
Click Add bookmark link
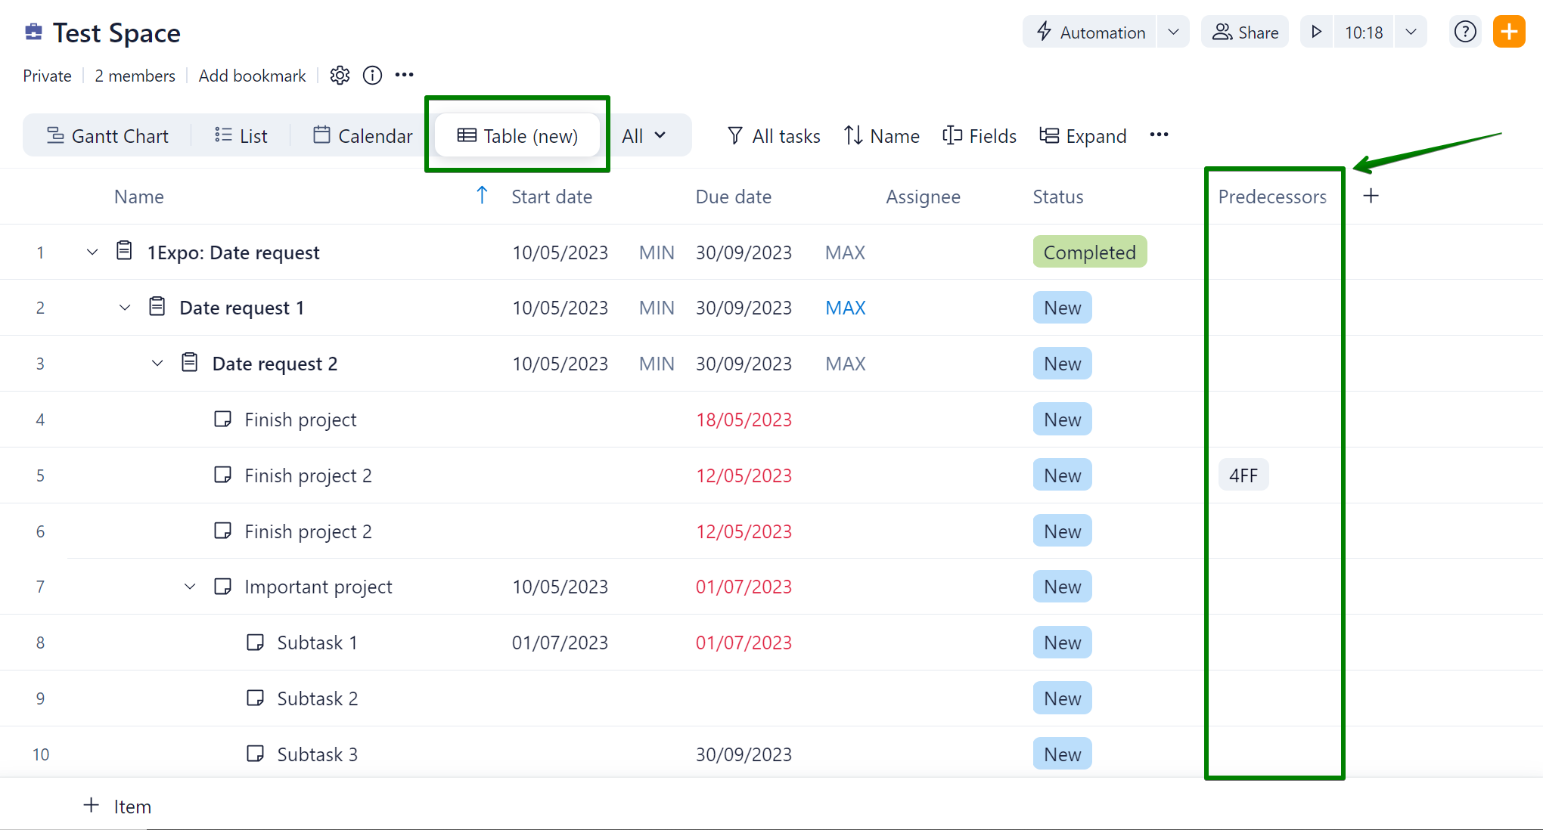[x=252, y=76]
